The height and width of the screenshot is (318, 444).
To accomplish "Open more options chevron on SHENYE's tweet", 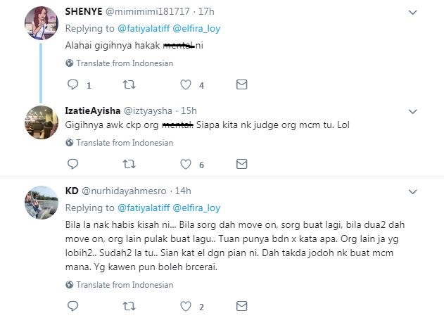I will click(414, 11).
